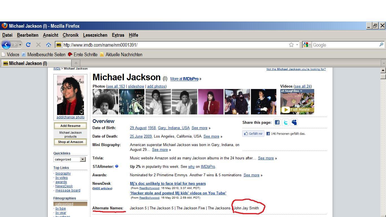Screen dimensions: 386x217
Task: Reload the page with the refresh icon
Action: [28, 45]
